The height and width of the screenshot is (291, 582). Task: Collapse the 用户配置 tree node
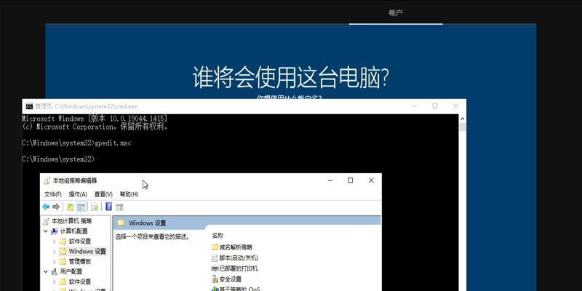coord(46,271)
